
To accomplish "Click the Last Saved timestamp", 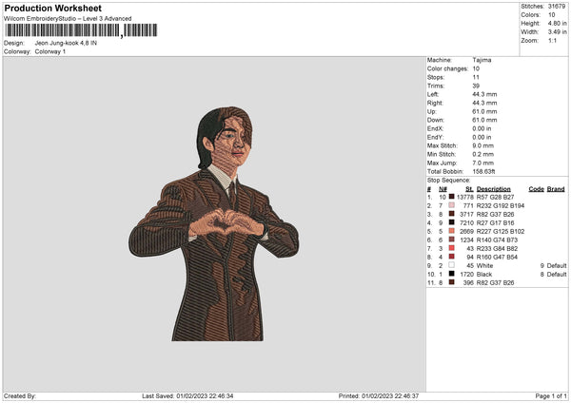I will pyautogui.click(x=187, y=396).
